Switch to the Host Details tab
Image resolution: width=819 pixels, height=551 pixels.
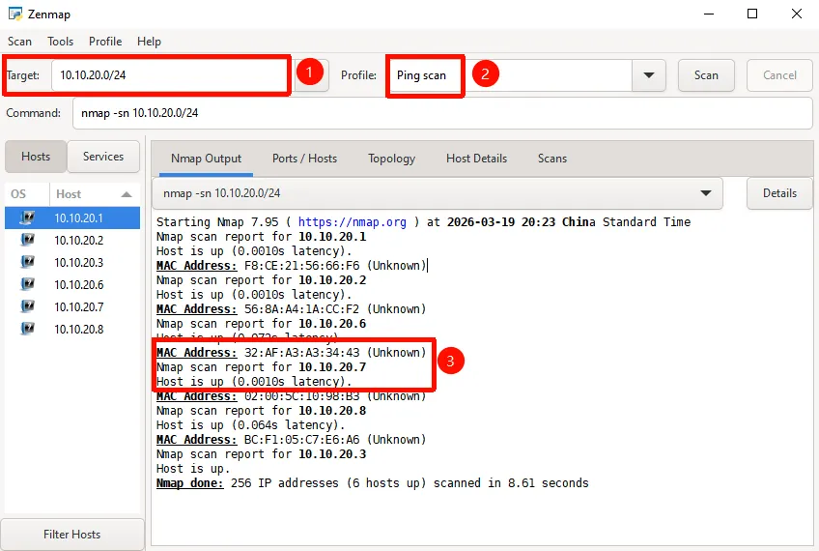[x=476, y=159]
